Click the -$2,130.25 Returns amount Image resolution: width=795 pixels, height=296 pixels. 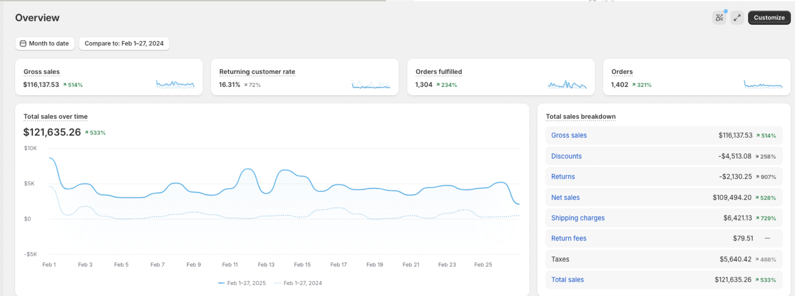click(x=735, y=177)
